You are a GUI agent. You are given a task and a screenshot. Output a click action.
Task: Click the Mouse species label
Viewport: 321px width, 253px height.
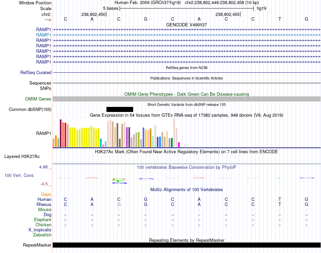(45, 210)
